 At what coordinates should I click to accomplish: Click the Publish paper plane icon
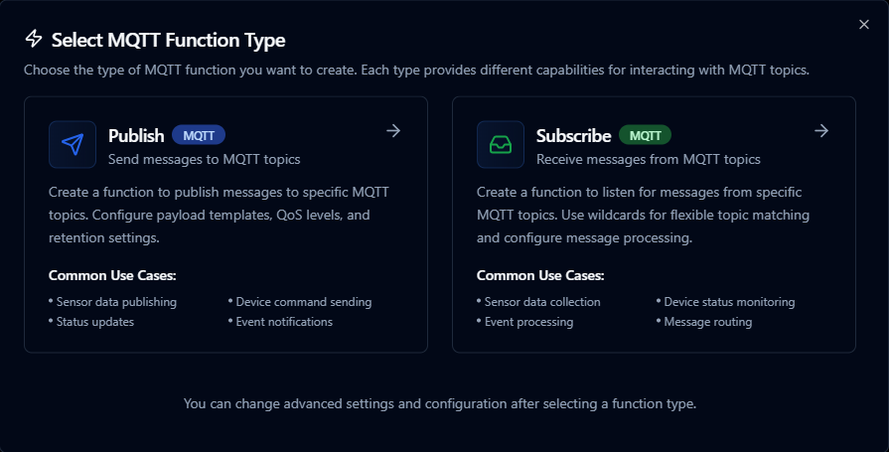pos(73,145)
